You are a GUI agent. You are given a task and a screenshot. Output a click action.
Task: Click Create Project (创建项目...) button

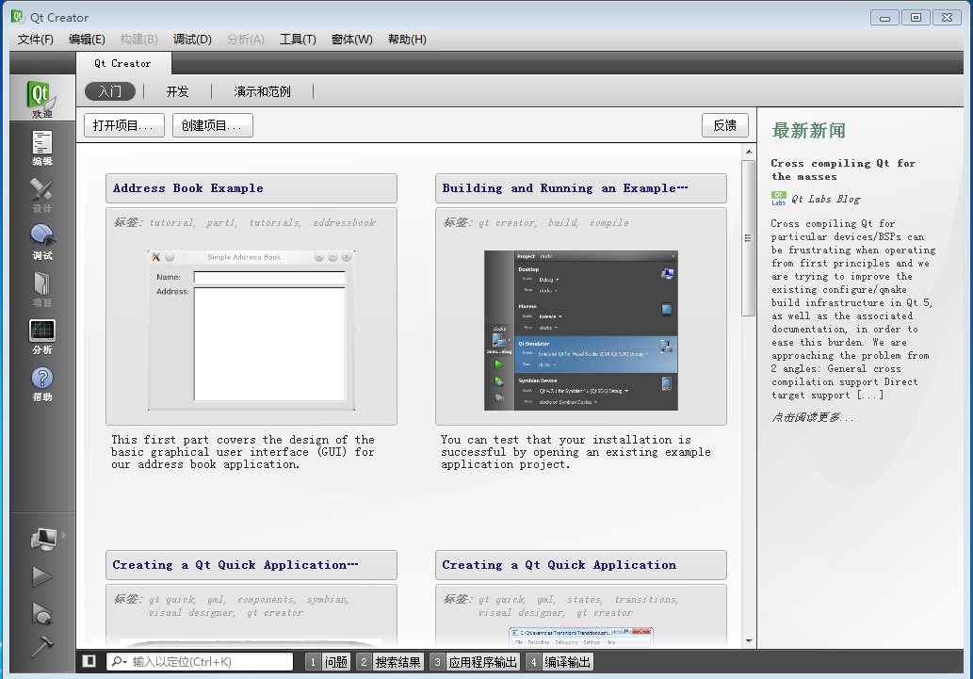pyautogui.click(x=212, y=124)
